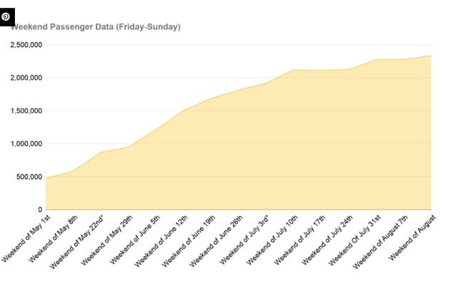This screenshot has width=456, height=281.
Task: Click the Weekend Of July 31st label
Action: 355,240
